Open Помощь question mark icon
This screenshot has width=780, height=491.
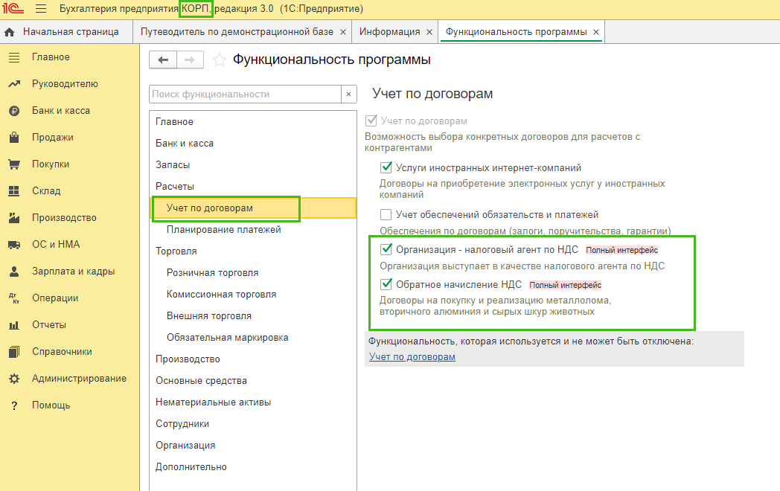[14, 405]
